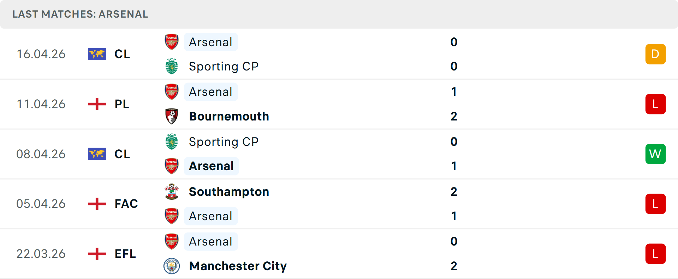Select the yellow D draw badge

656,54
